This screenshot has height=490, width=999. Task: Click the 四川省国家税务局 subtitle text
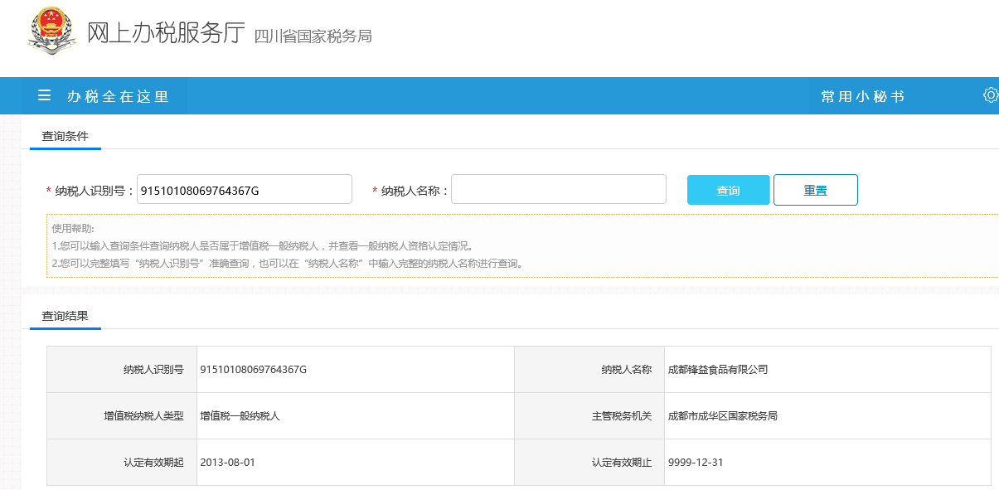tap(313, 36)
